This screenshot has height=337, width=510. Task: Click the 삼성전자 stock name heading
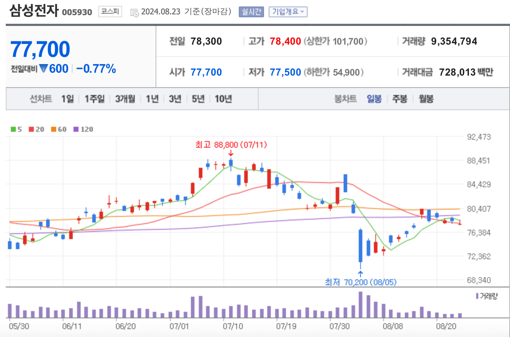[34, 10]
